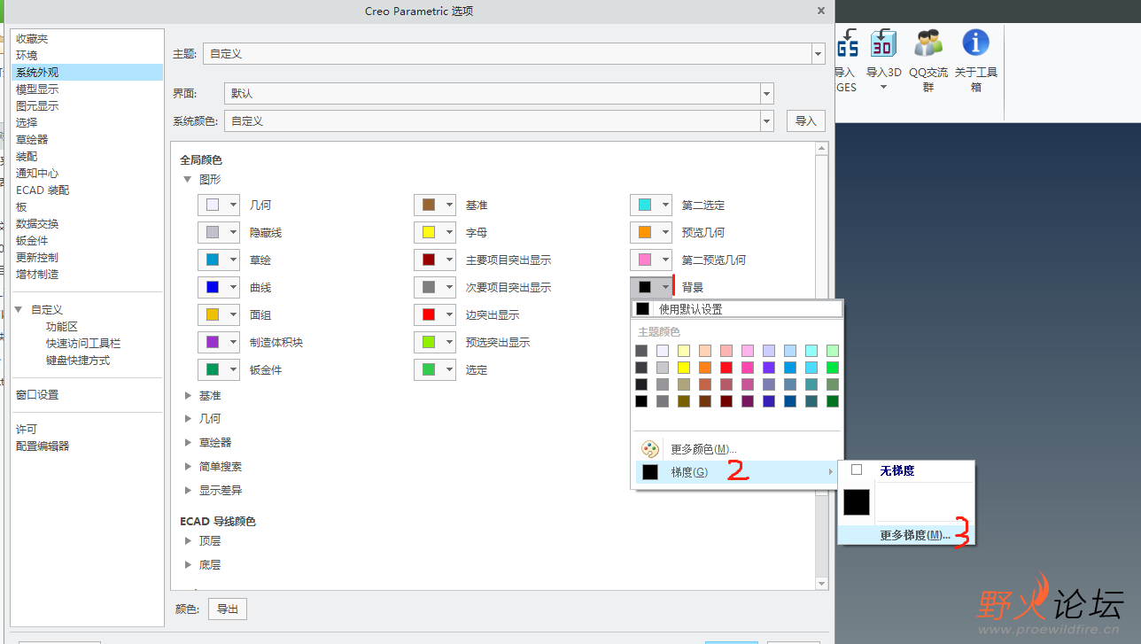This screenshot has height=644, width=1141.
Task: Open the 隐藏线 color picker
Action: pos(219,233)
